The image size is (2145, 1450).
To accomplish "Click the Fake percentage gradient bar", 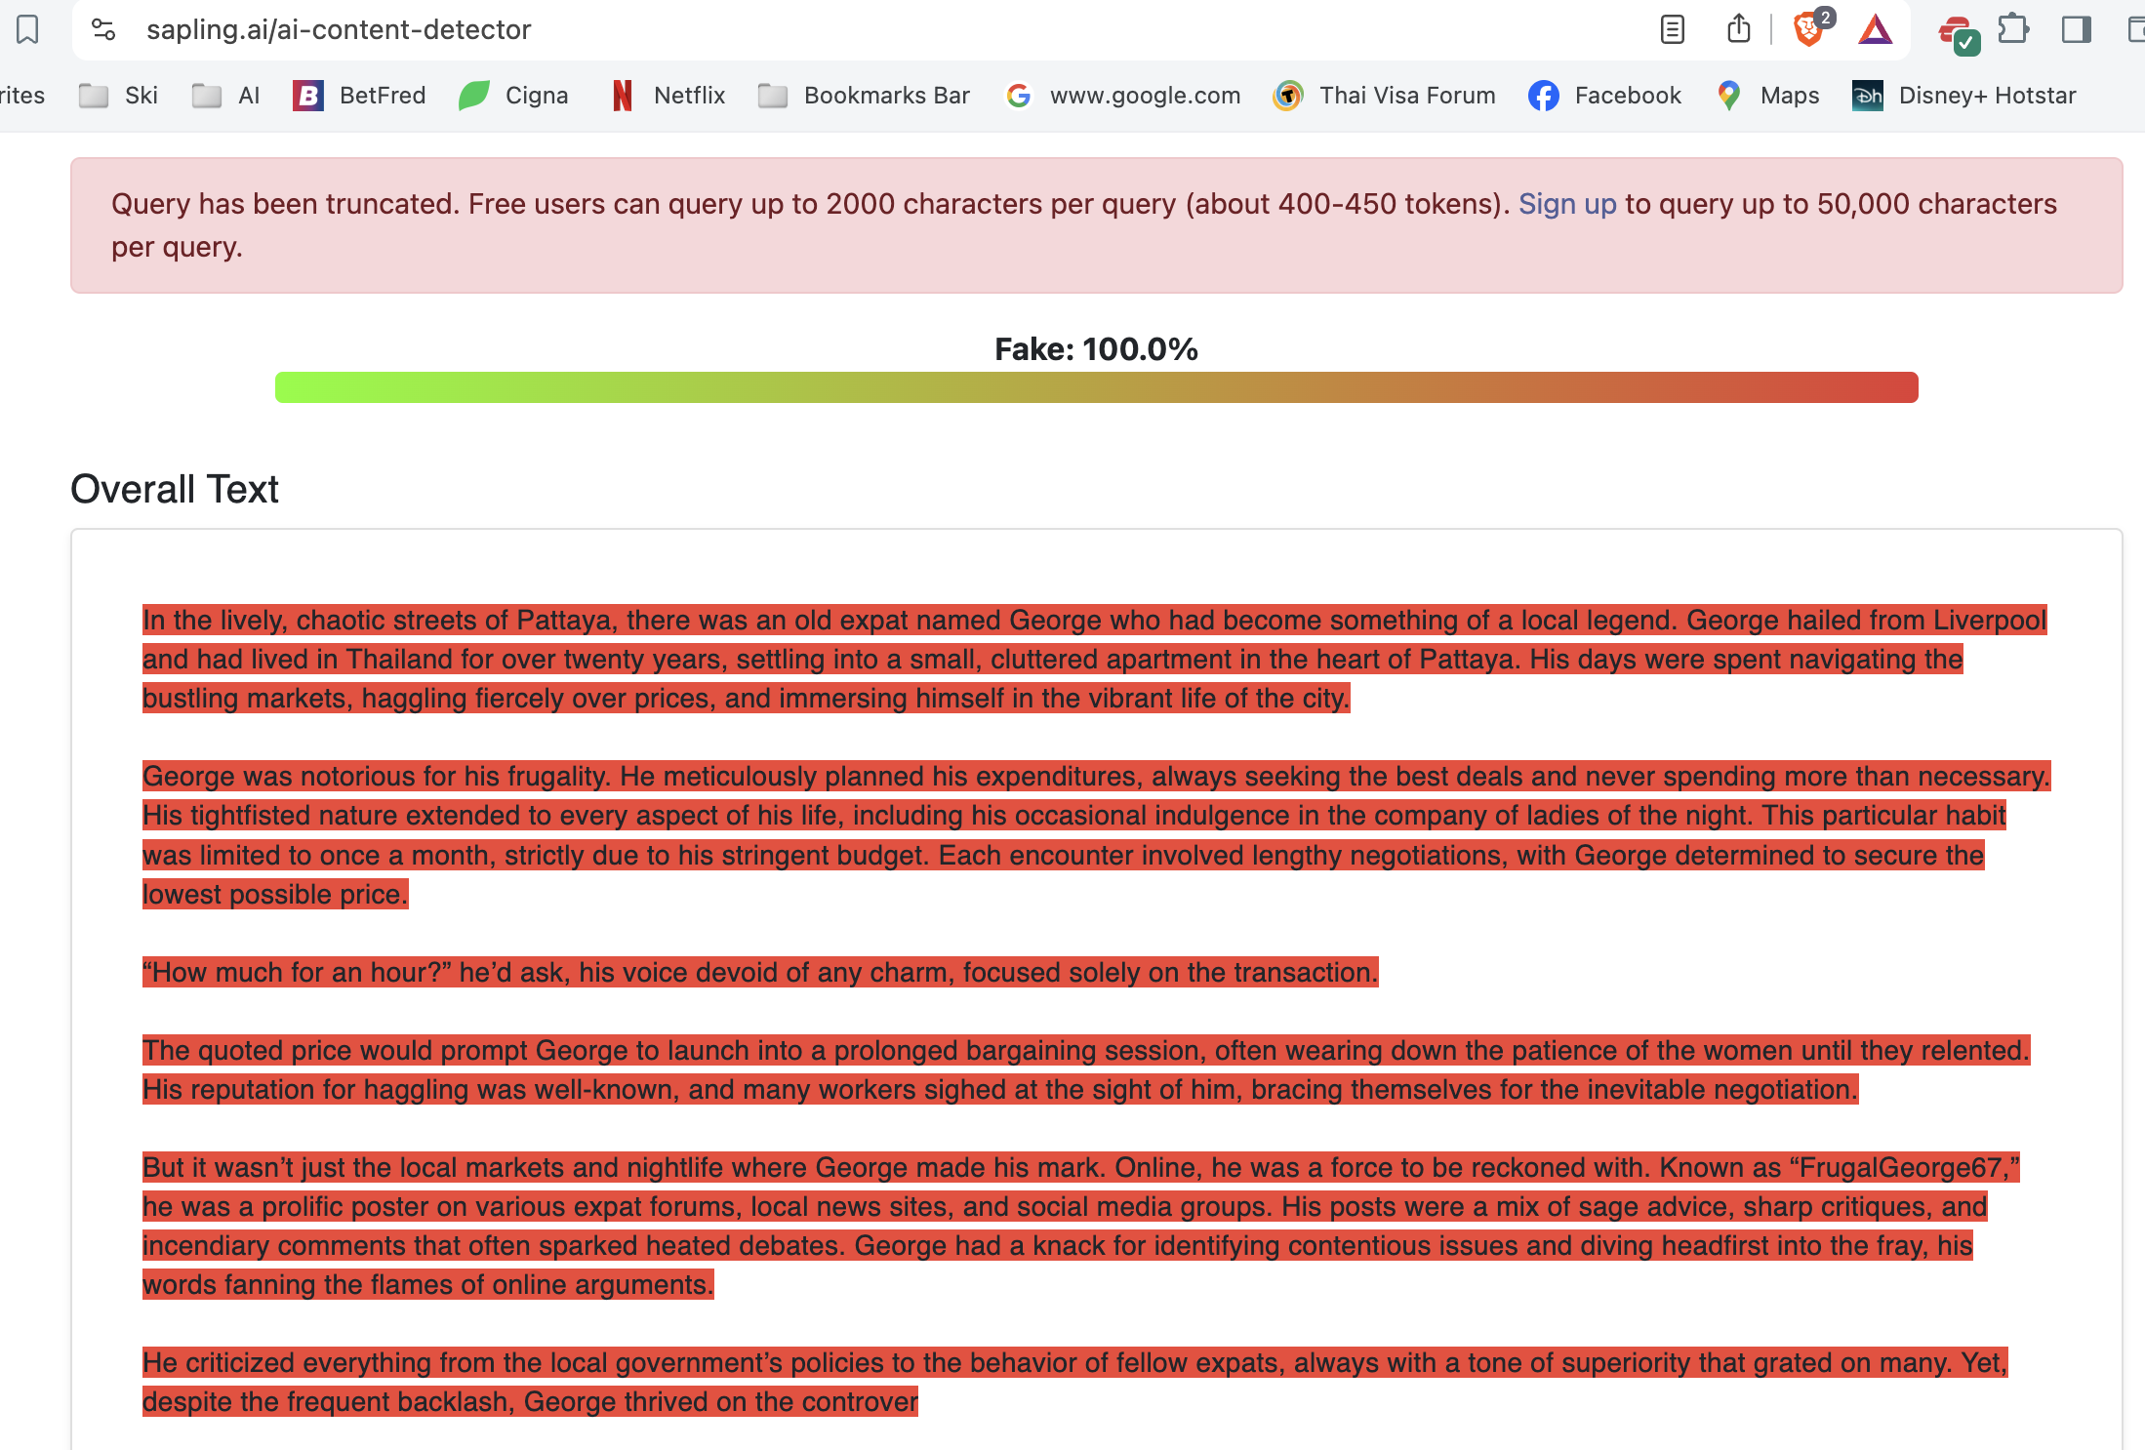I will pyautogui.click(x=1096, y=387).
